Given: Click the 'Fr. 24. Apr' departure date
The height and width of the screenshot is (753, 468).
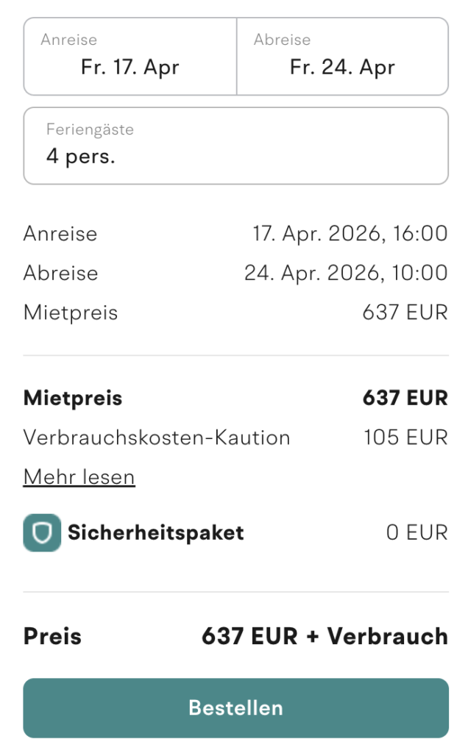Looking at the screenshot, I should [x=343, y=68].
